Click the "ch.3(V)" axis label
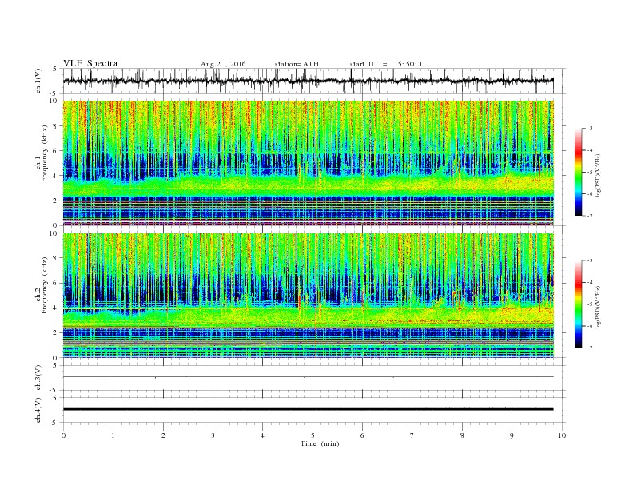Viewport: 633px width, 489px height. pos(38,378)
